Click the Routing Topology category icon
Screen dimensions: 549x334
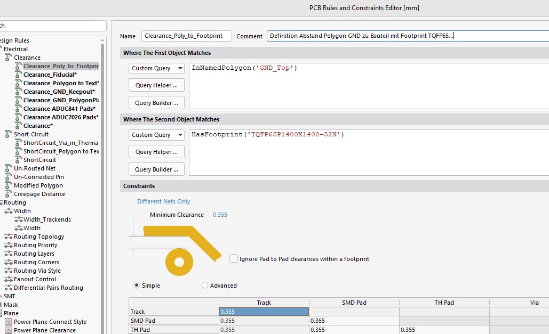click(x=9, y=237)
